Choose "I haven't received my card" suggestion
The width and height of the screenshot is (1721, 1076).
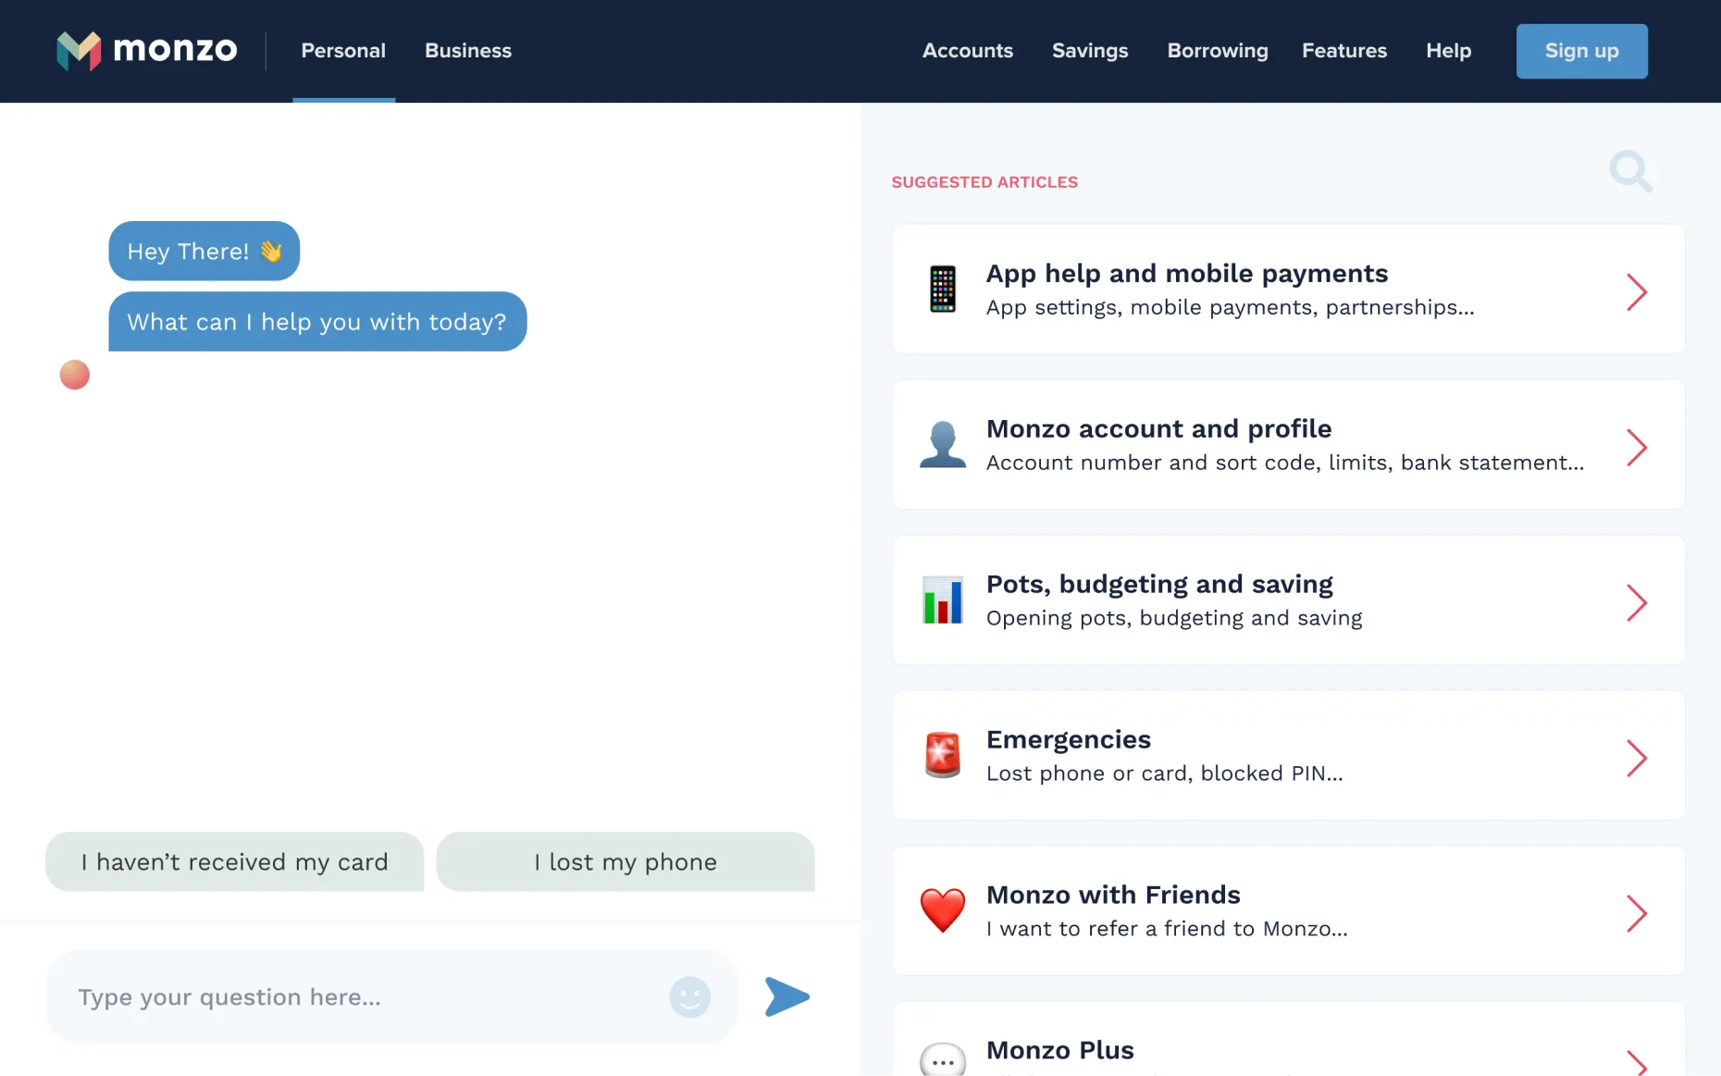point(234,861)
